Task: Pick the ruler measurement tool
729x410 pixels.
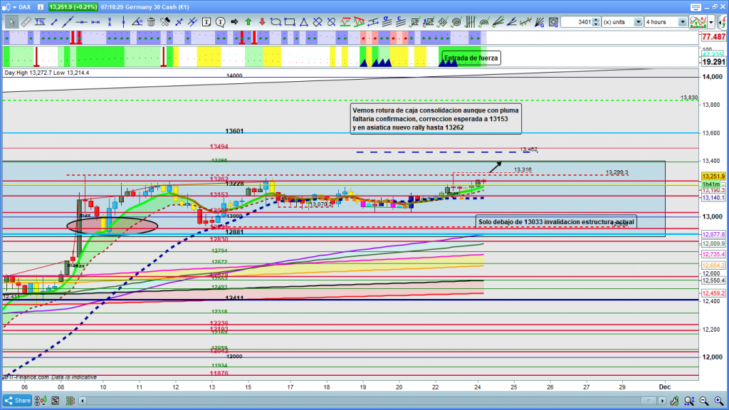Action: point(26,22)
